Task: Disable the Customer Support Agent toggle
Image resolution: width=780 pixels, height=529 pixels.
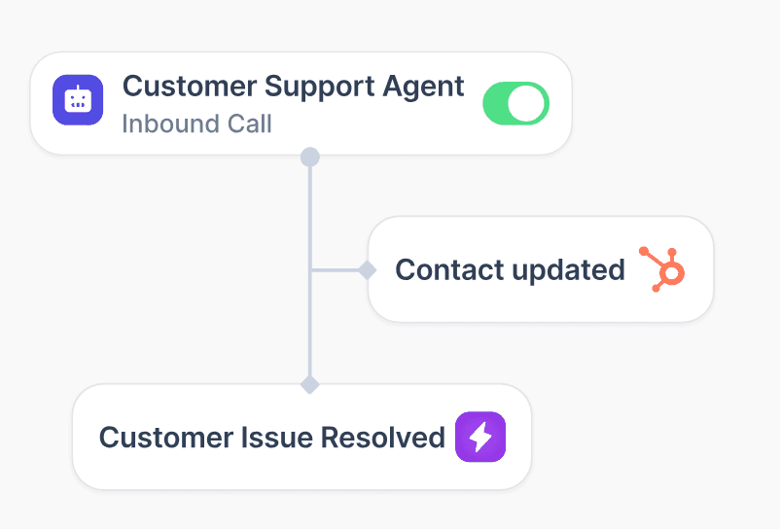Action: [515, 103]
